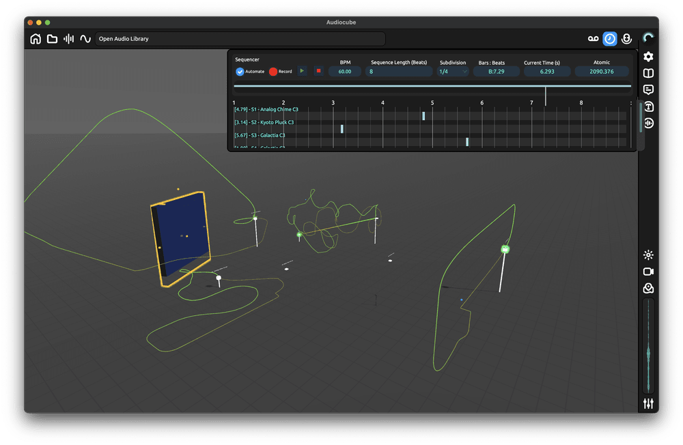
Task: Open the microphone input icon top right
Action: point(626,39)
